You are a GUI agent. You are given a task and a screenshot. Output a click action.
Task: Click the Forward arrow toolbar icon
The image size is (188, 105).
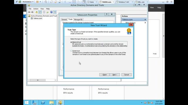pos(32,12)
